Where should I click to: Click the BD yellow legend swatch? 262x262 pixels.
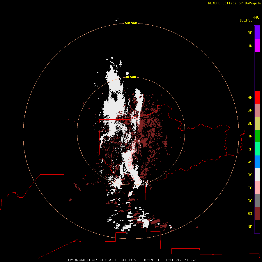[x=257, y=123]
